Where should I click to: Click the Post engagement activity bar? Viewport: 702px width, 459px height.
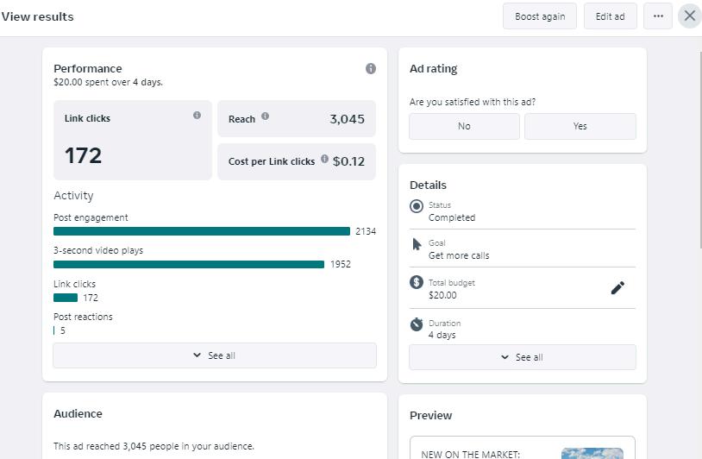(202, 231)
